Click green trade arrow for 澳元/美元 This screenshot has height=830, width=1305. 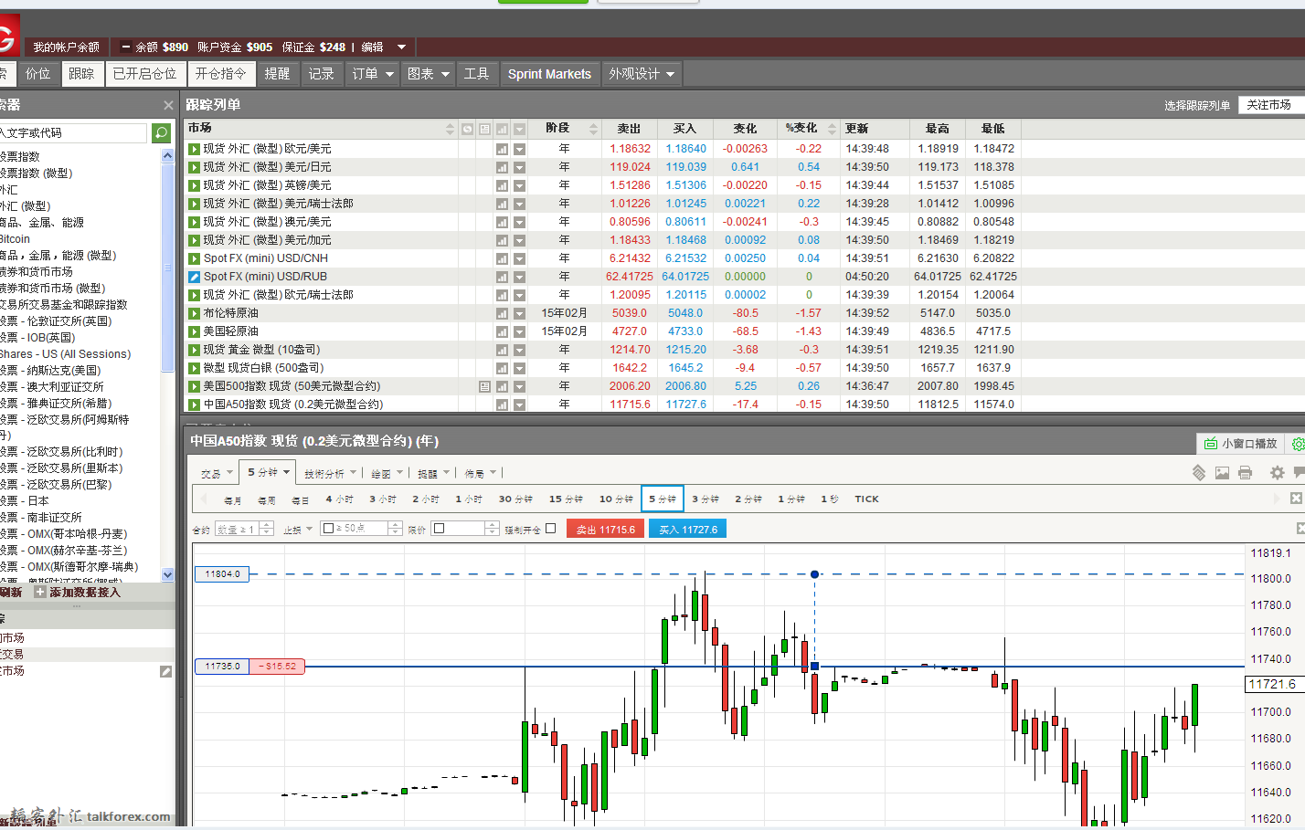(194, 222)
